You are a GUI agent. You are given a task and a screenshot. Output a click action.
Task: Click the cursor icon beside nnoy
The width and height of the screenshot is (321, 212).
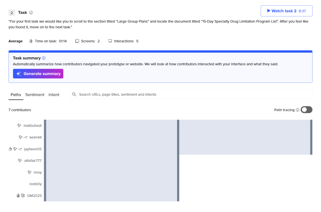click(29, 172)
